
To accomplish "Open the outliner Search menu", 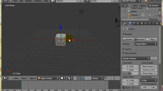I will 143,6.
